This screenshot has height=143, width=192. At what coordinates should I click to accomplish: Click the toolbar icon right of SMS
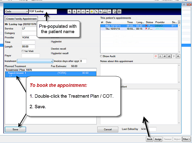click(x=109, y=12)
